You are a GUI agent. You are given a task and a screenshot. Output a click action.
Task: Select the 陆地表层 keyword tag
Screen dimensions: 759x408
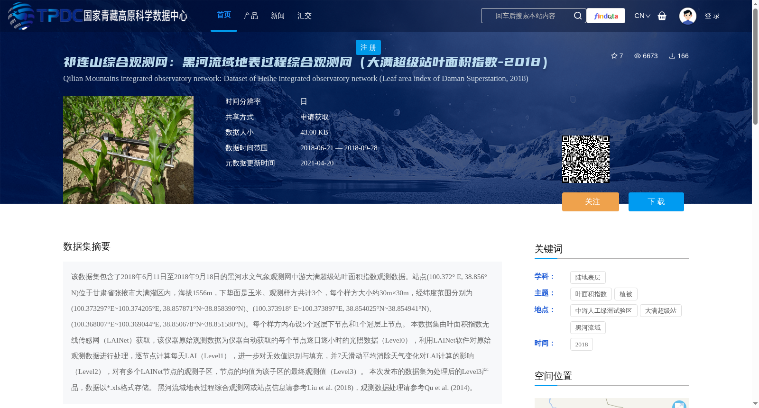588,277
